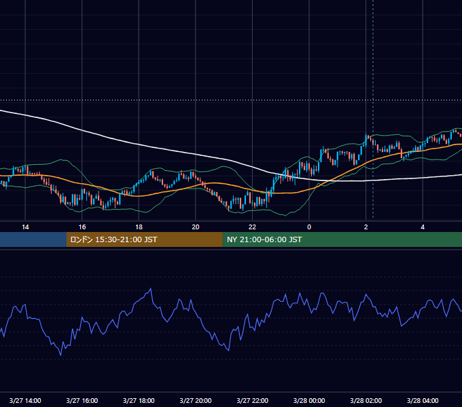The width and height of the screenshot is (462, 407).
Task: Click the hour label 2 on time axis
Action: [x=366, y=227]
